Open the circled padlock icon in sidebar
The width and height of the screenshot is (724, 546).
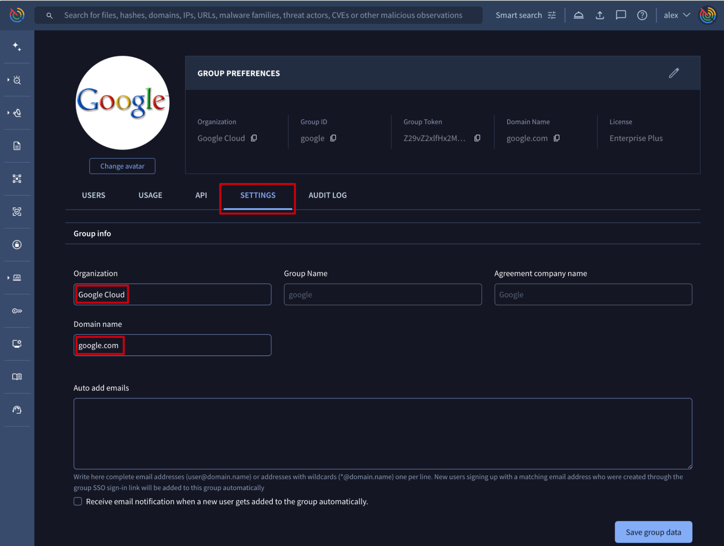coord(17,245)
